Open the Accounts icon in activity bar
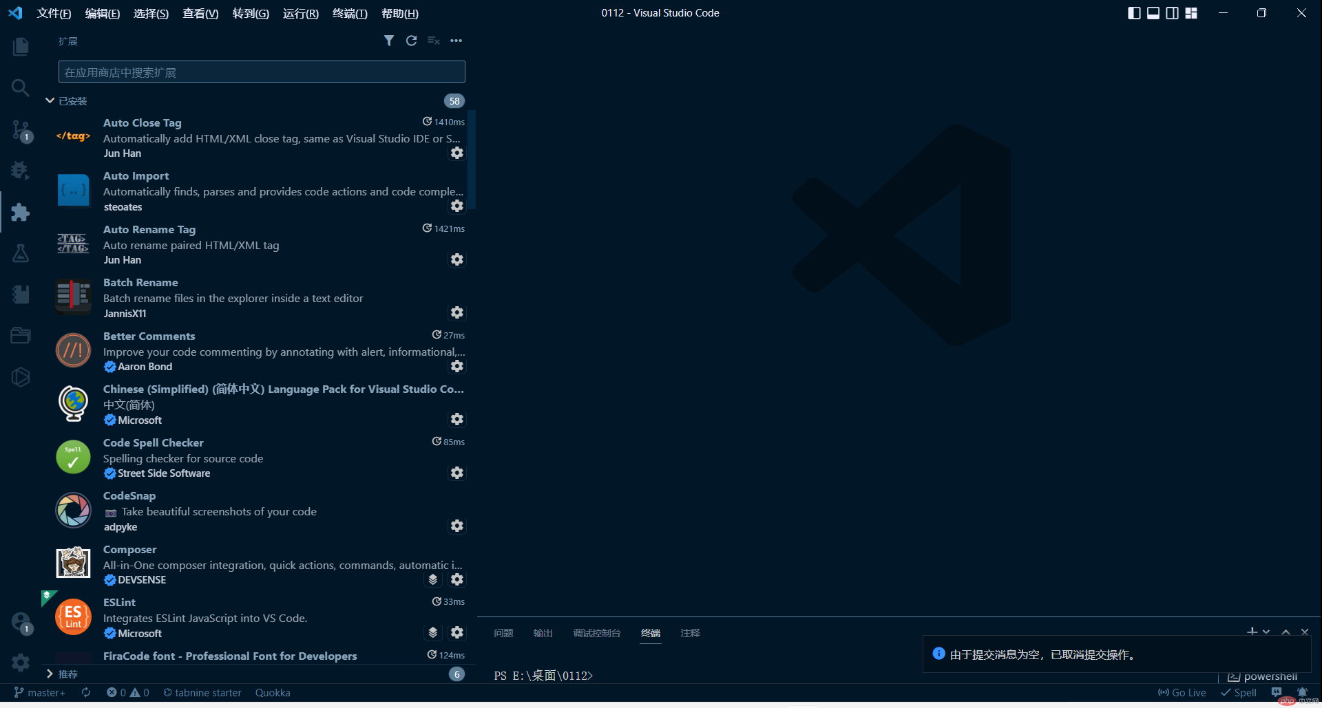Image resolution: width=1322 pixels, height=708 pixels. pyautogui.click(x=21, y=623)
